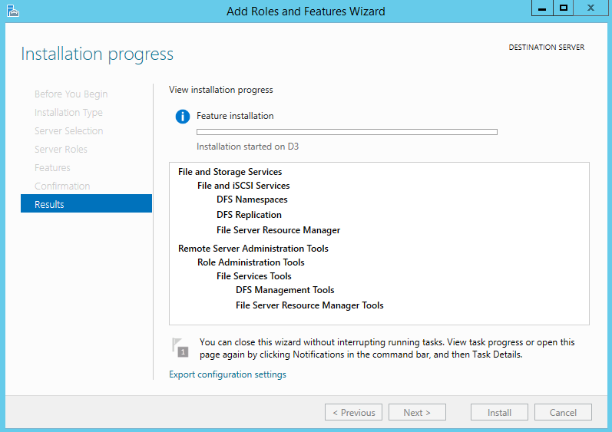Click the blue feature installation info icon
The image size is (612, 432).
(x=182, y=116)
